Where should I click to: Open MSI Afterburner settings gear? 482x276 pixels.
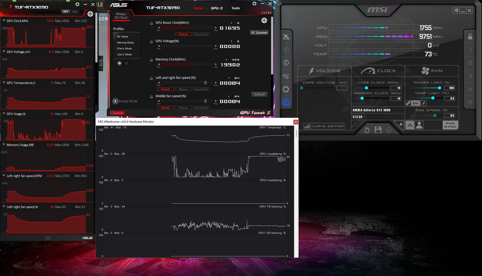286,89
